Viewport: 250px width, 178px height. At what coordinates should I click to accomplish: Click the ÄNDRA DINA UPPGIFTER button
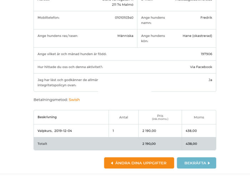[139, 163]
